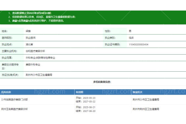Select the row '荆州玉名韩医疗美容诊所'
This screenshot has height=124, width=186.
pyautogui.click(x=15, y=109)
